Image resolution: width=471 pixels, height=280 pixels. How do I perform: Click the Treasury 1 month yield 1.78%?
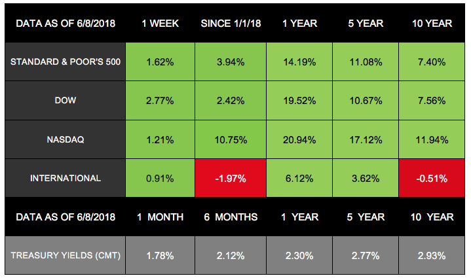[x=160, y=254]
